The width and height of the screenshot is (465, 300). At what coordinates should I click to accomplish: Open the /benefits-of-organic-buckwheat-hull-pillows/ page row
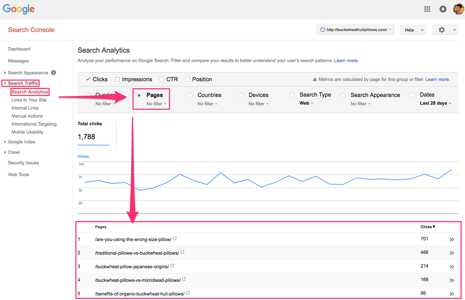[x=139, y=294]
